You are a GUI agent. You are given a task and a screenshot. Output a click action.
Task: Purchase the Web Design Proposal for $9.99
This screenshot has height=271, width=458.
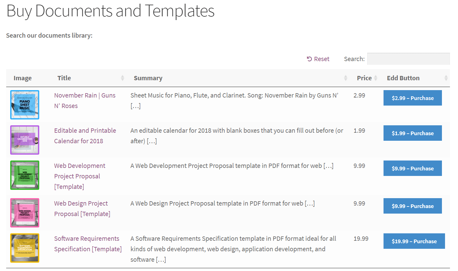pos(413,206)
